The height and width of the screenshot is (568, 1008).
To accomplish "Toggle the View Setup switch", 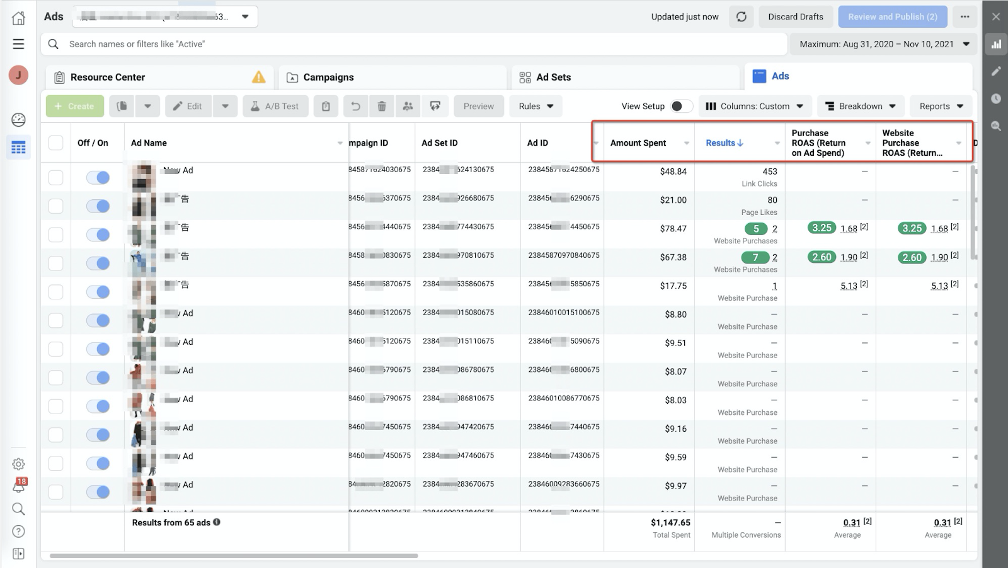I will pyautogui.click(x=680, y=107).
